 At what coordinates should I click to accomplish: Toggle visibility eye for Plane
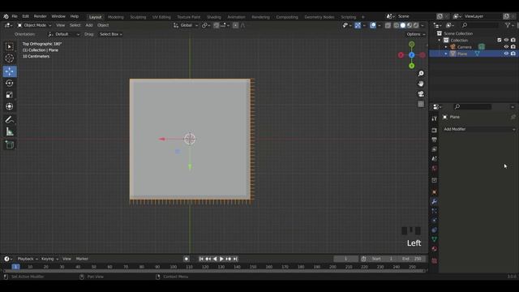[x=506, y=54]
